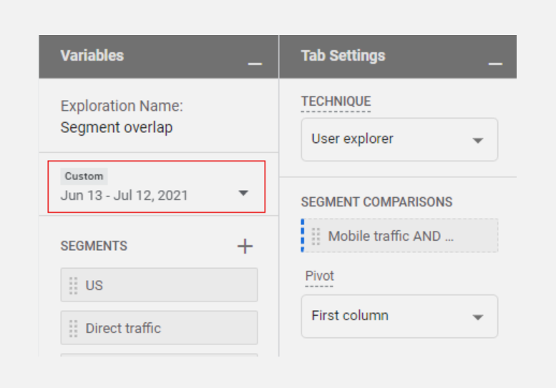This screenshot has height=388, width=556.
Task: Open the First column pivot dropdown
Action: click(x=399, y=316)
